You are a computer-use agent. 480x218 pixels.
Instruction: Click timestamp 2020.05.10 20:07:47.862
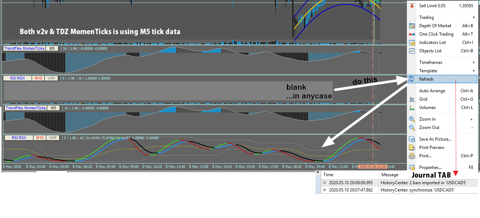[351, 190]
